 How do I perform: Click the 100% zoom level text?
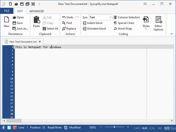click(x=92, y=128)
